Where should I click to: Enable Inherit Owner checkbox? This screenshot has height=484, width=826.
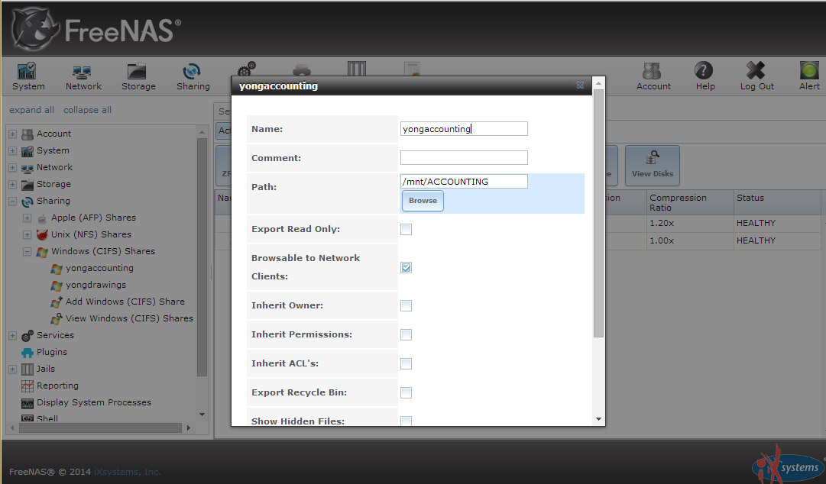point(407,306)
